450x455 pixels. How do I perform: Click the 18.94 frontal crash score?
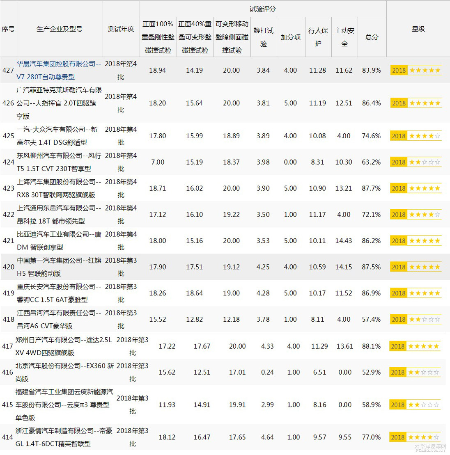(x=158, y=70)
